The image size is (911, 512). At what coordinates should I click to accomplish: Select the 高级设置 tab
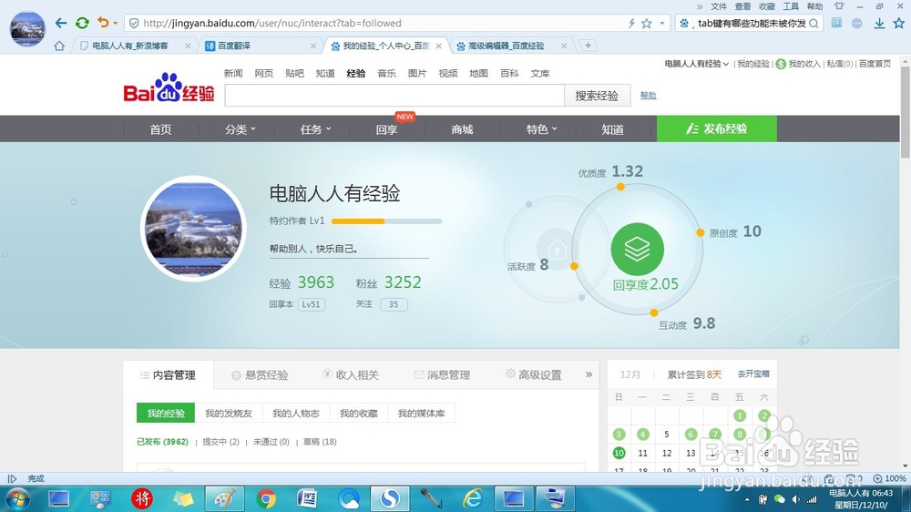tap(533, 374)
